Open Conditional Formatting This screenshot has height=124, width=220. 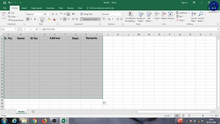click(130, 17)
